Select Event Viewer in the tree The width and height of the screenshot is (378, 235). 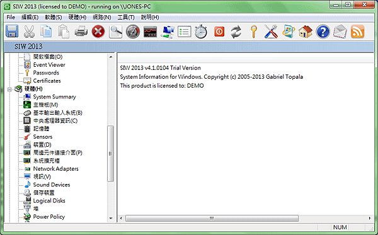coord(49,65)
